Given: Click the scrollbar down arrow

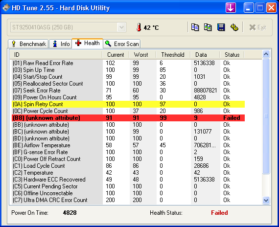Looking at the screenshot, I should click(x=266, y=200).
